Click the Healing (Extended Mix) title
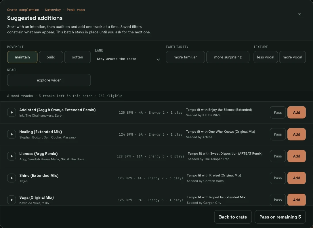313x228 pixels. pos(41,132)
